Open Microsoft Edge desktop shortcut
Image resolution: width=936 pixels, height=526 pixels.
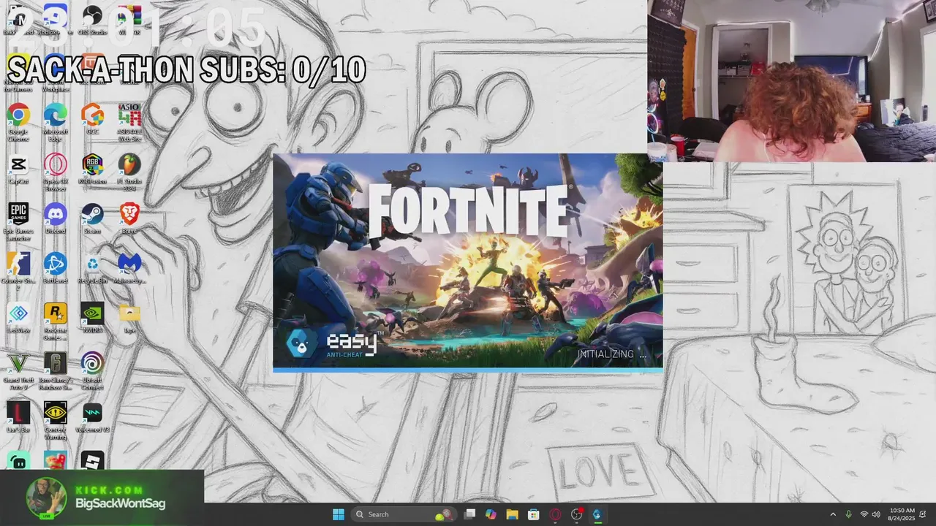click(56, 122)
